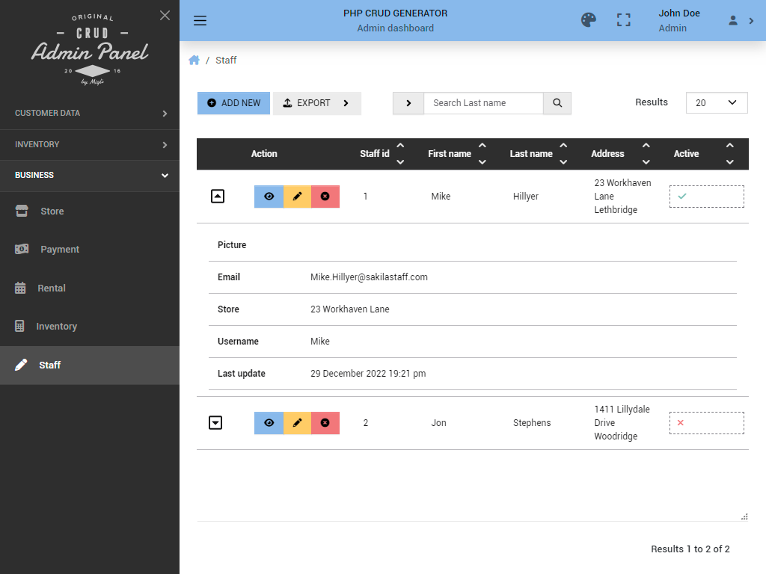Toggle fullscreen mode icon
Screen dimensions: 766x574
coord(624,20)
